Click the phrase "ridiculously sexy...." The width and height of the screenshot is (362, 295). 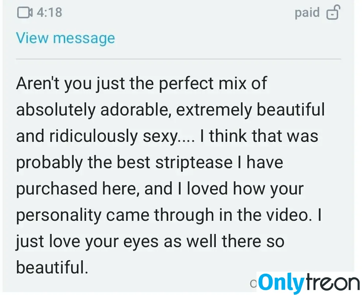(122, 136)
